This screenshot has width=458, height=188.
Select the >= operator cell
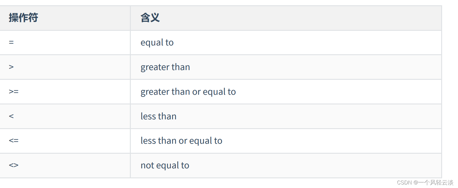coord(65,92)
